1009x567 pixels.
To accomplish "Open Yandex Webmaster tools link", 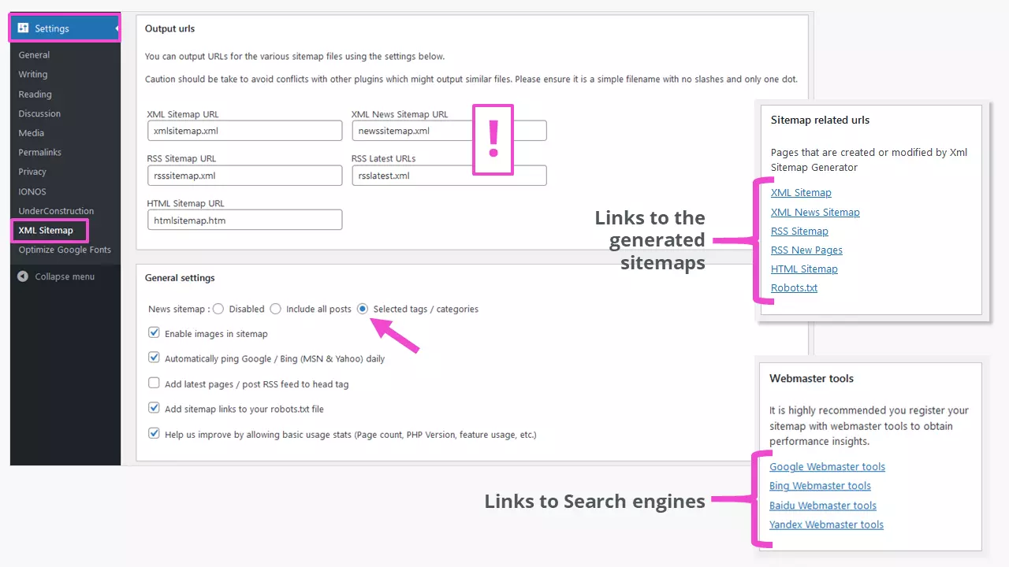I will 826,524.
